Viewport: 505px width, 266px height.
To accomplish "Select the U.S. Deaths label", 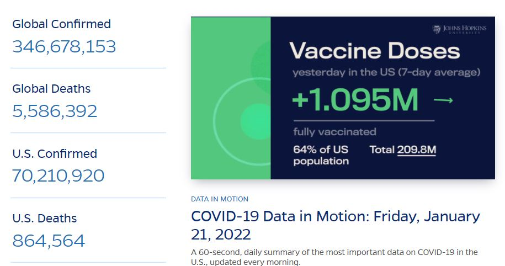I will point(45,219).
